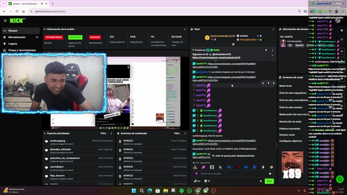The height and width of the screenshot is (195, 347).
Task: Open Logros in the sidebar
Action: pos(13,44)
